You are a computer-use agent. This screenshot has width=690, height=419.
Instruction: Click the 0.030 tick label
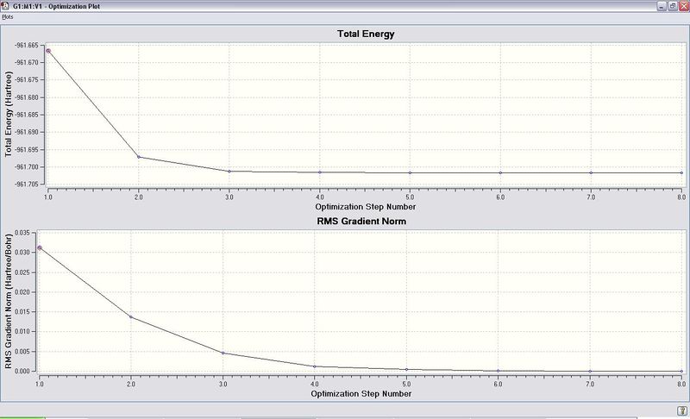click(x=22, y=253)
